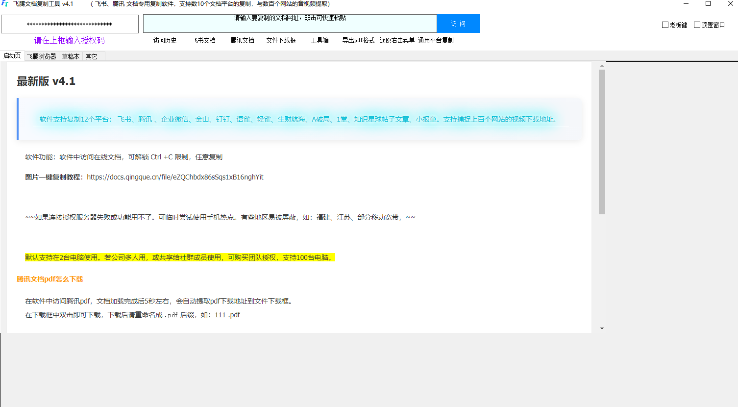The height and width of the screenshot is (407, 738).
Task: Open the 飞腾浏览器 tab
Action: tap(42, 55)
